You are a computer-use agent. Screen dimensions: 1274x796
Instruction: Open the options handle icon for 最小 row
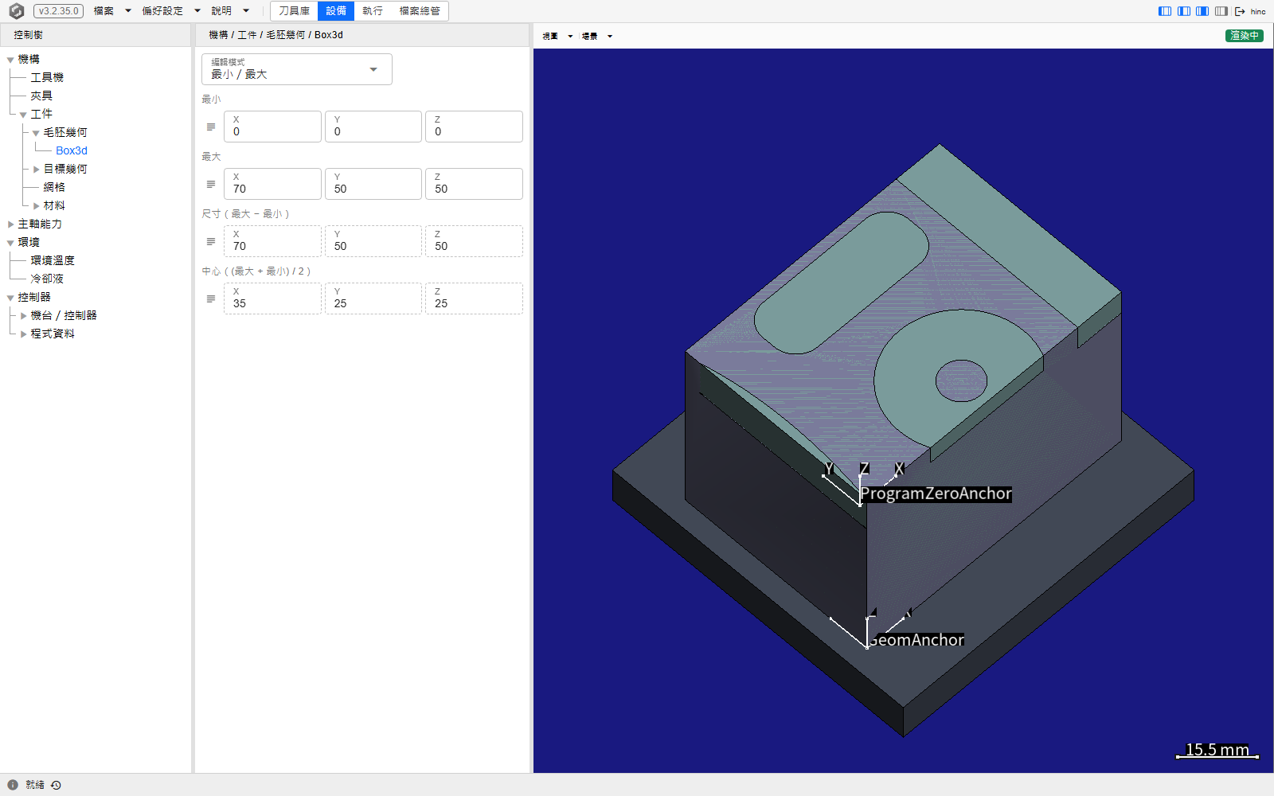211,127
